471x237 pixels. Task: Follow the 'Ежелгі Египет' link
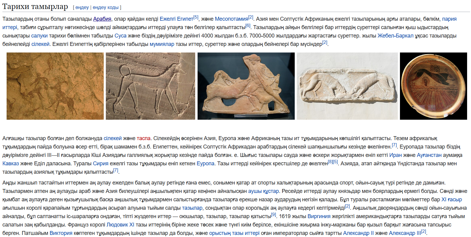pos(177,19)
